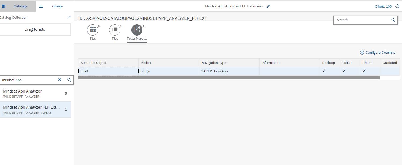The width and height of the screenshot is (402, 165).
Task: Click the pencil icon to edit catalog title
Action: tap(268, 6)
